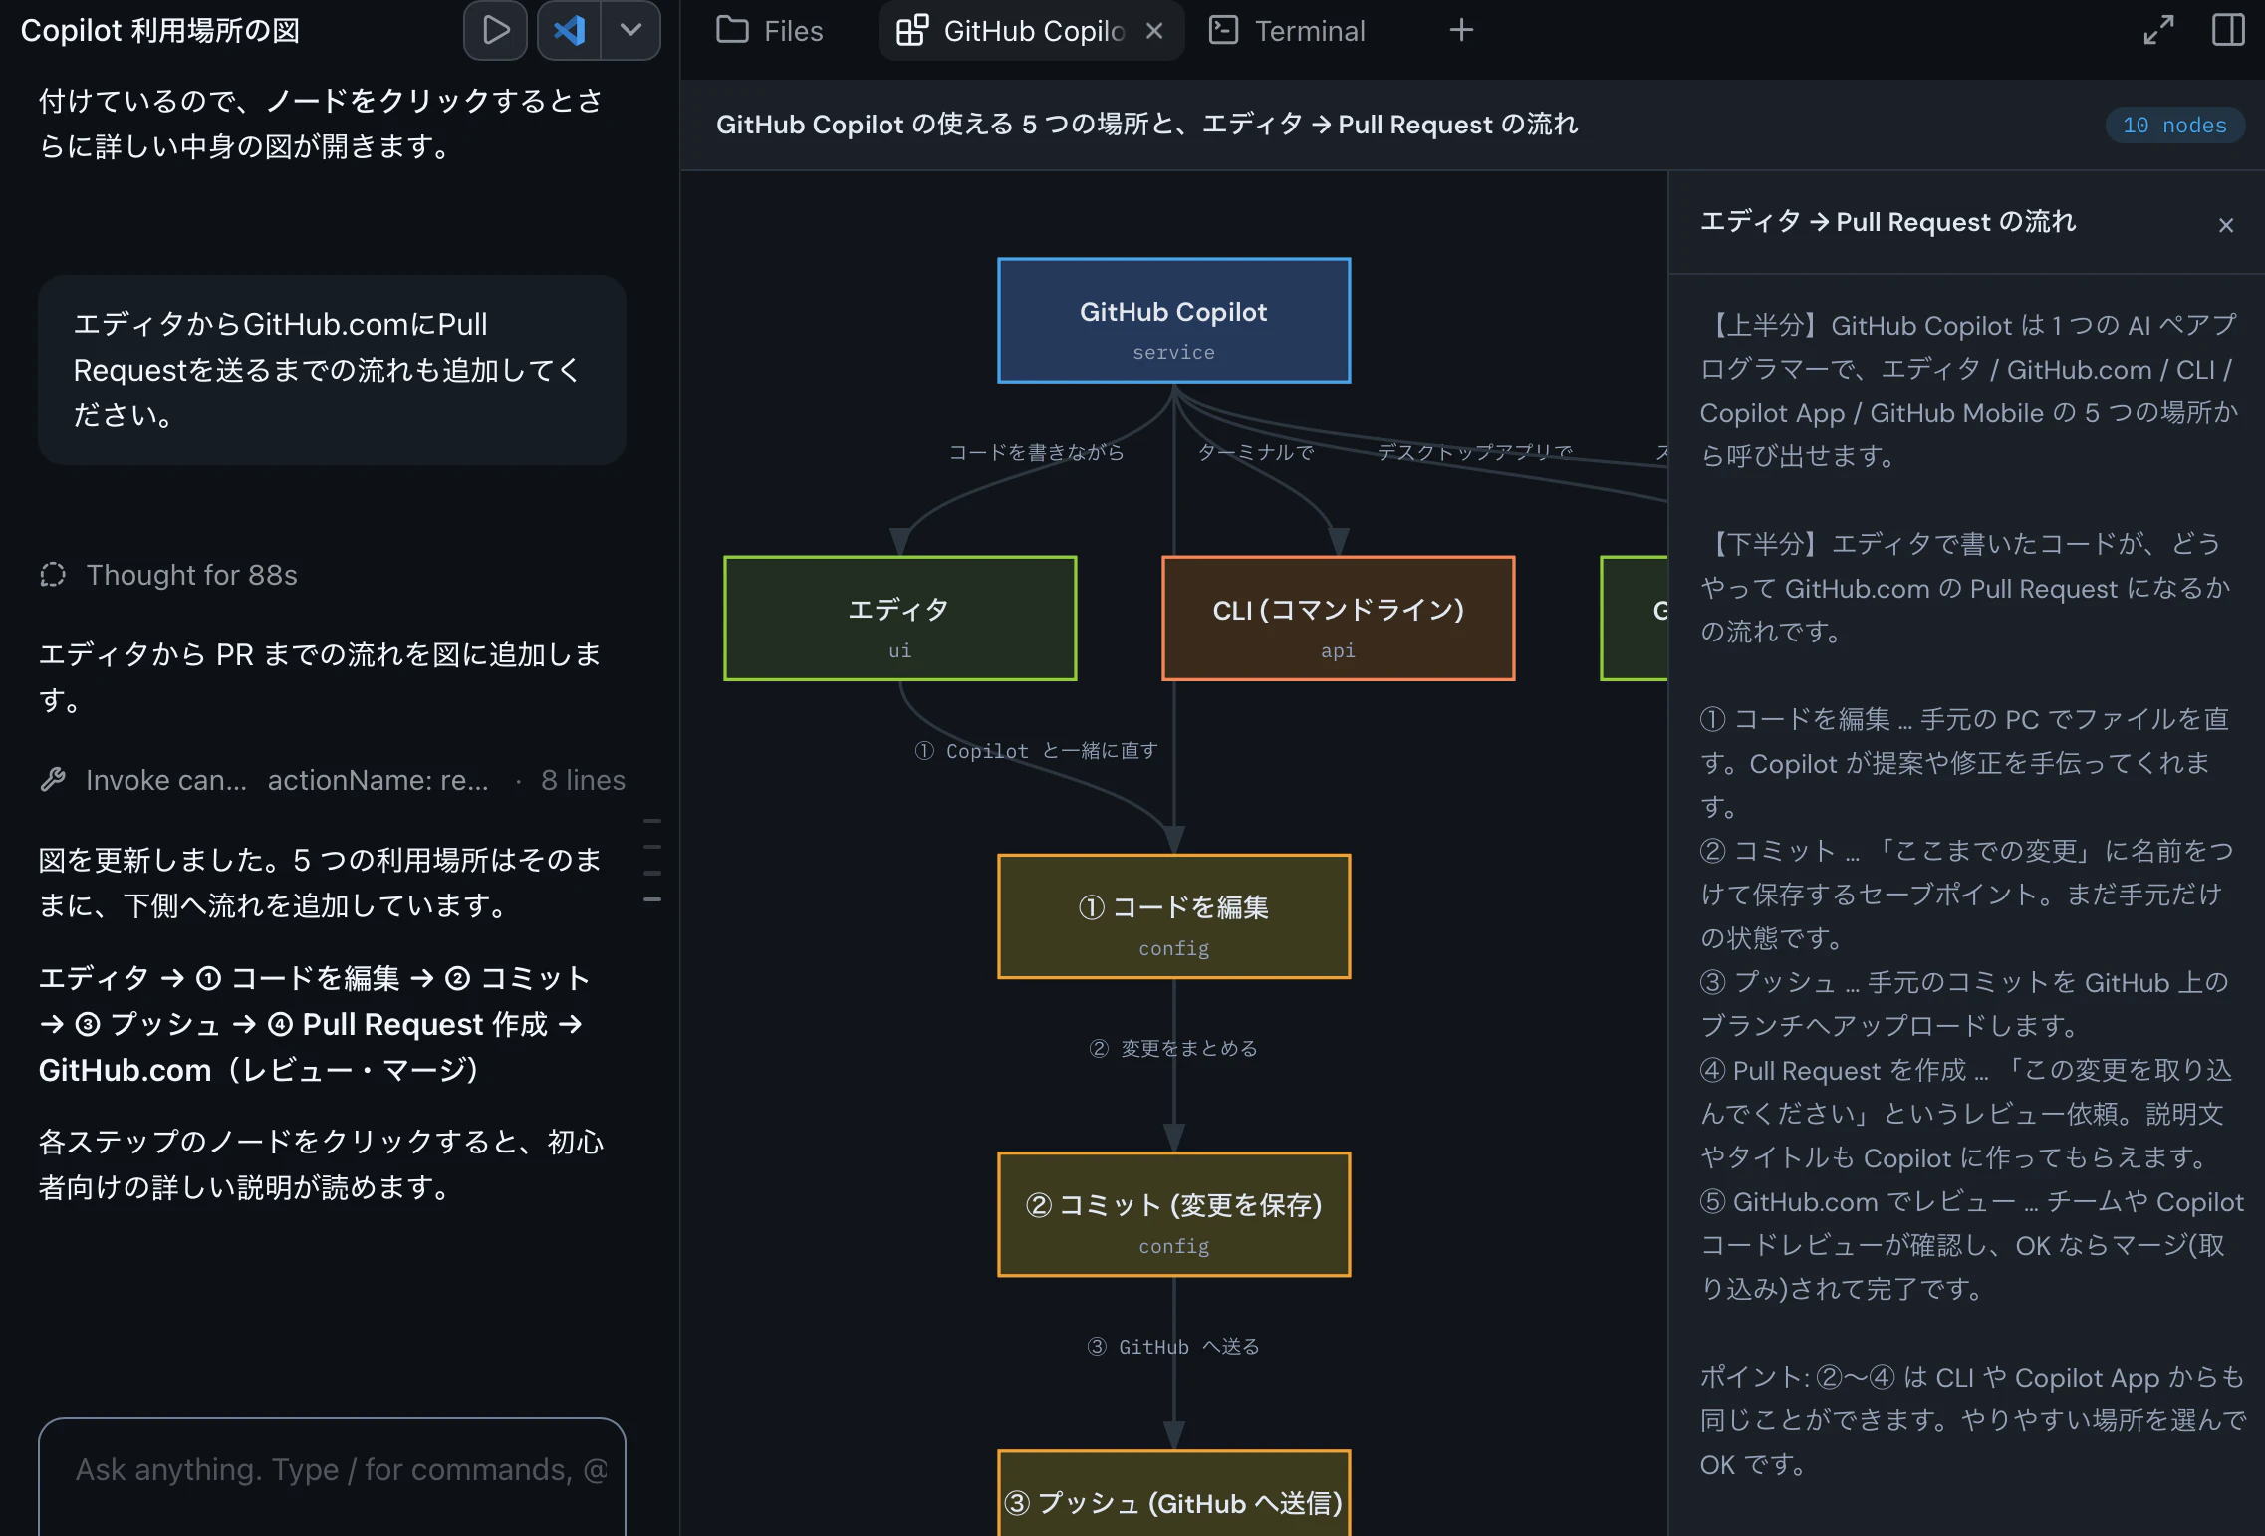Open in VS Code icon button
The image size is (2265, 1536).
(569, 31)
